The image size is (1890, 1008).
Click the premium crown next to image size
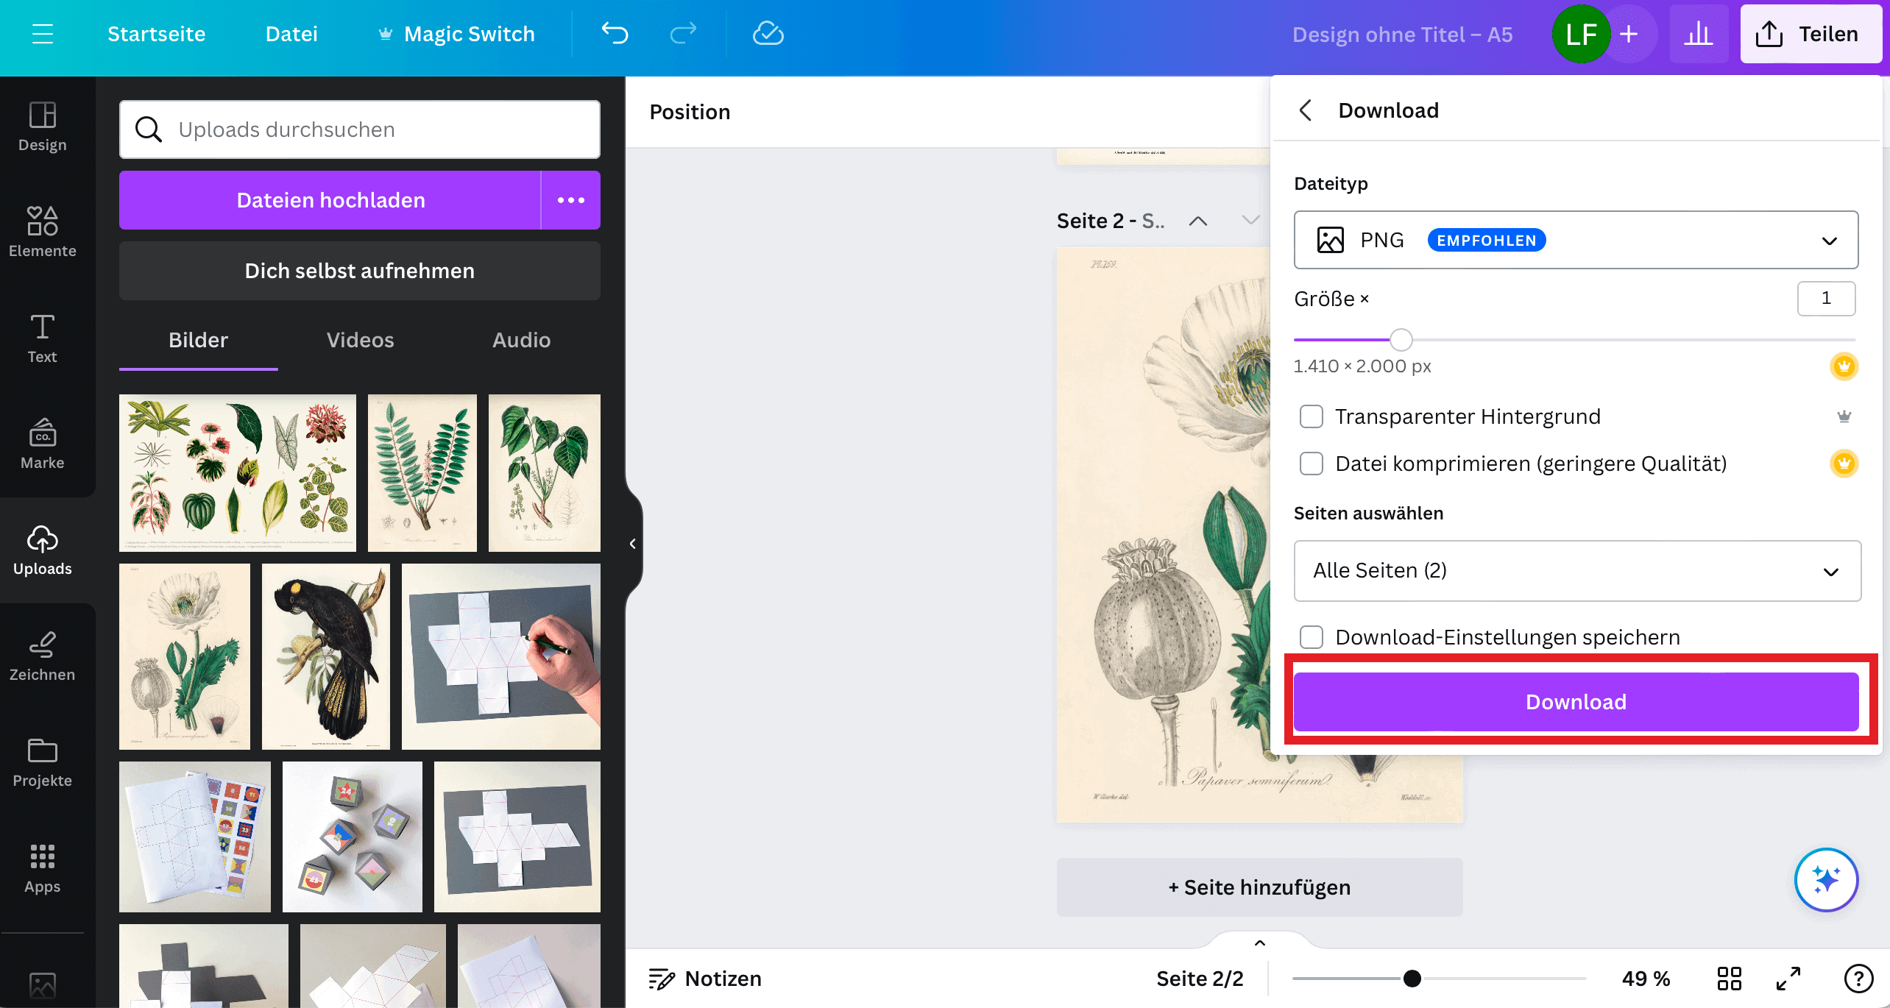point(1844,366)
